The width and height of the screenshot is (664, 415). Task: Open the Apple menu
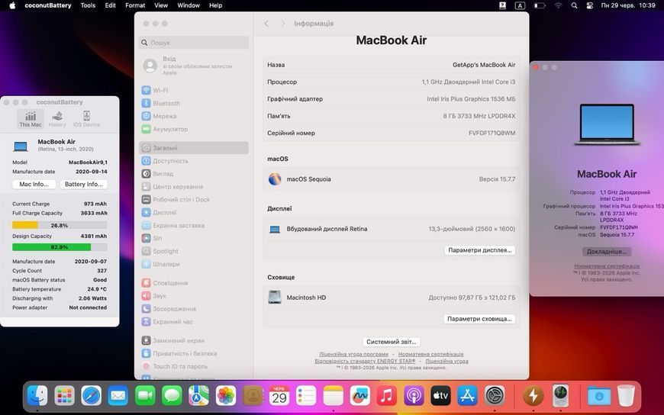click(x=12, y=5)
